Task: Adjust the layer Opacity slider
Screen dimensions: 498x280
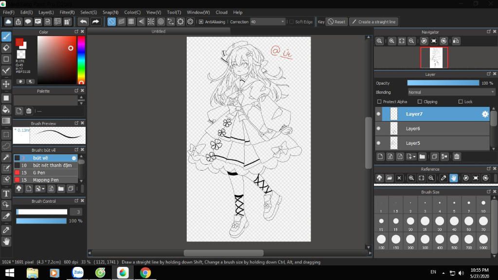Action: click(443, 83)
